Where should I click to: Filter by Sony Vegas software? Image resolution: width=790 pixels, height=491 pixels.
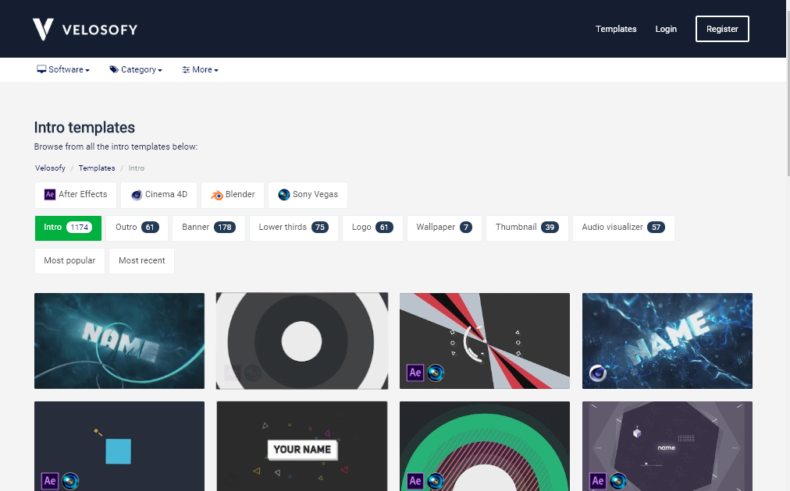[308, 195]
